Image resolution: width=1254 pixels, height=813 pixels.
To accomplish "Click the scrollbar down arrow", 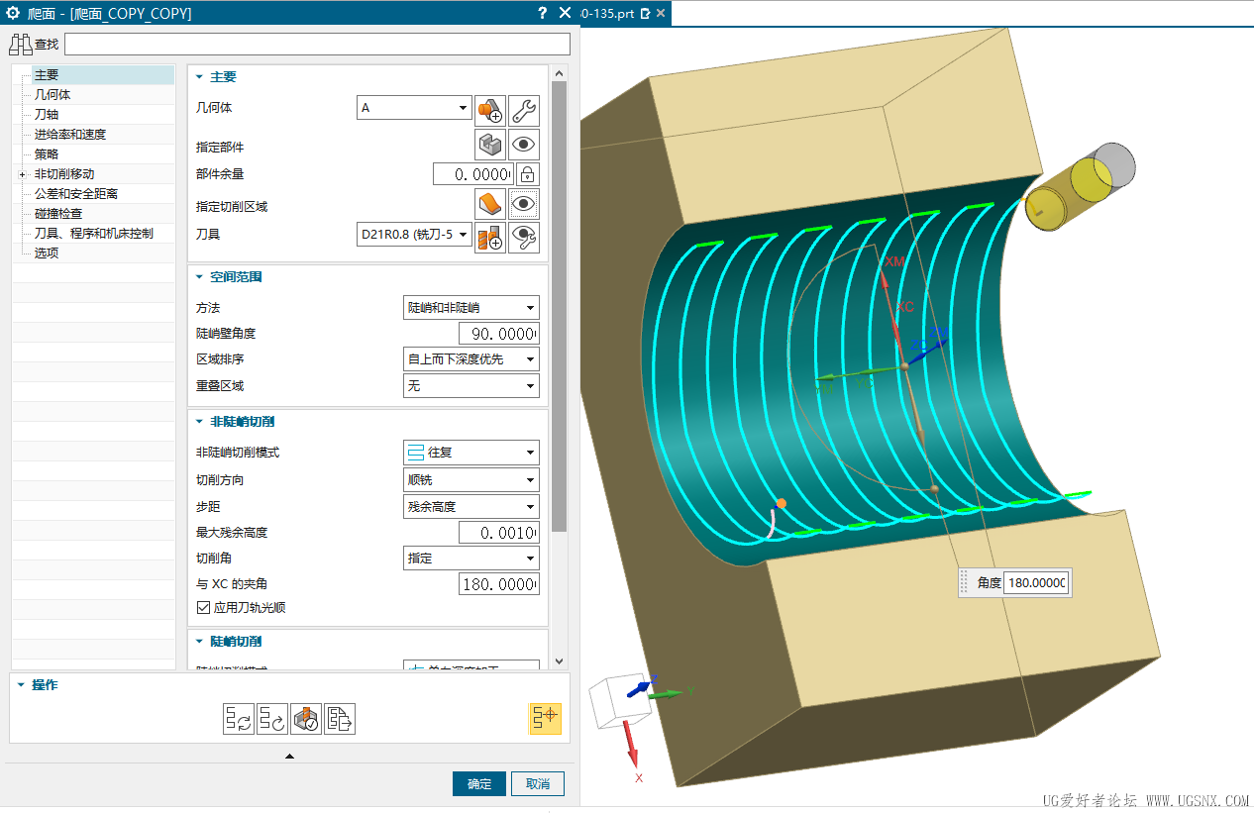I will point(560,661).
